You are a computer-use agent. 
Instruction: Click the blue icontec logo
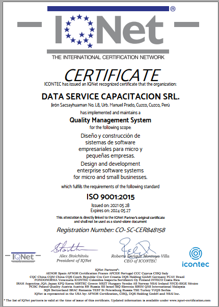[x=196, y=257]
